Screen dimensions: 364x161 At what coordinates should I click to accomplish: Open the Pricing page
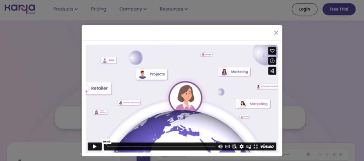[x=99, y=9]
